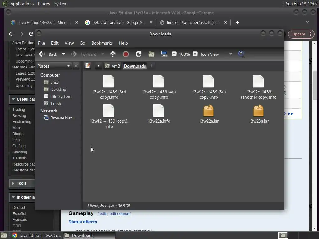Open the Status effects wiki link
The width and height of the screenshot is (319, 239).
point(83,222)
